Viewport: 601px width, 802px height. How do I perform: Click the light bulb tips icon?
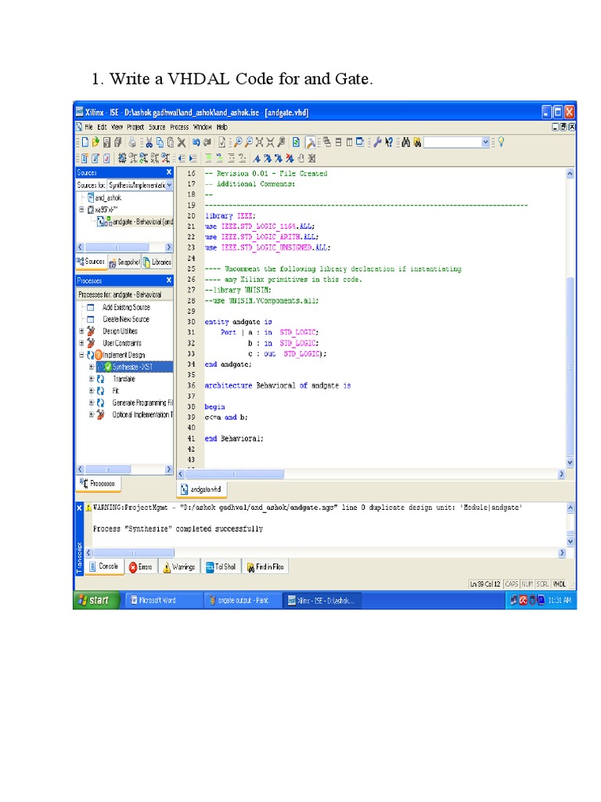click(x=502, y=142)
